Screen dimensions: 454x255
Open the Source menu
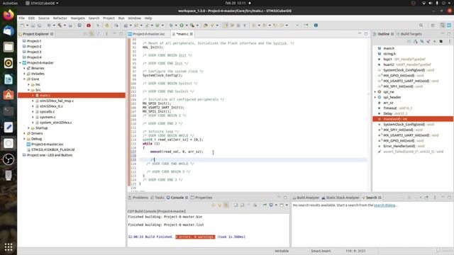click(44, 18)
